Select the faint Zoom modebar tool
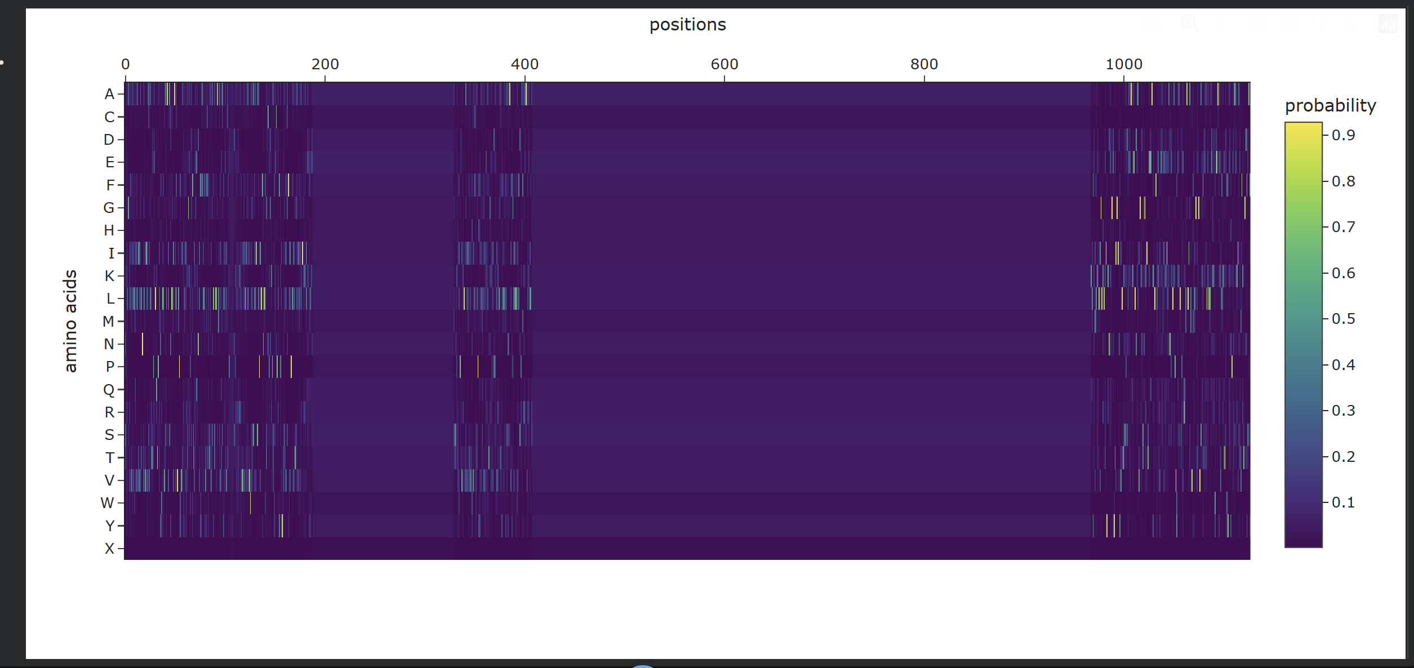 click(x=1189, y=24)
